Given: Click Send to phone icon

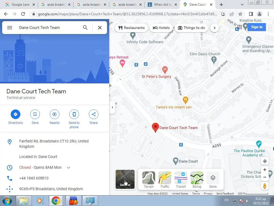Looking at the screenshot, I should click(x=74, y=114).
